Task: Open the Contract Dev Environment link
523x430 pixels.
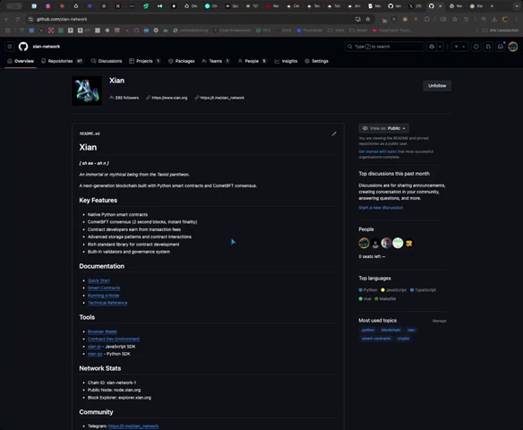Action: click(114, 339)
